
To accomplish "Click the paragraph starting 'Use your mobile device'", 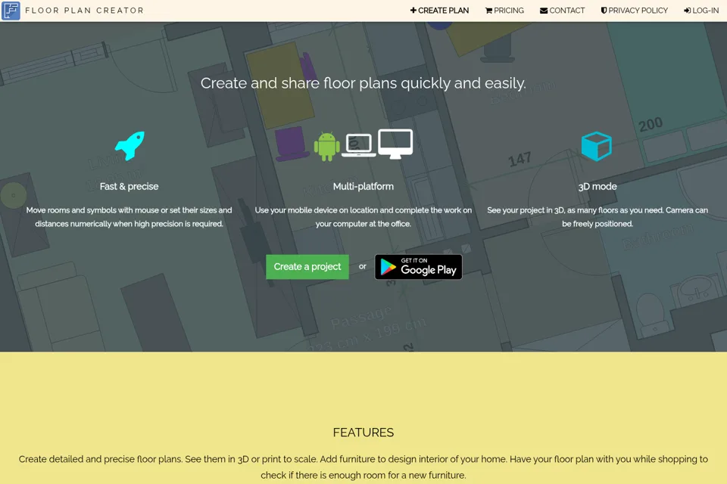I will (363, 217).
